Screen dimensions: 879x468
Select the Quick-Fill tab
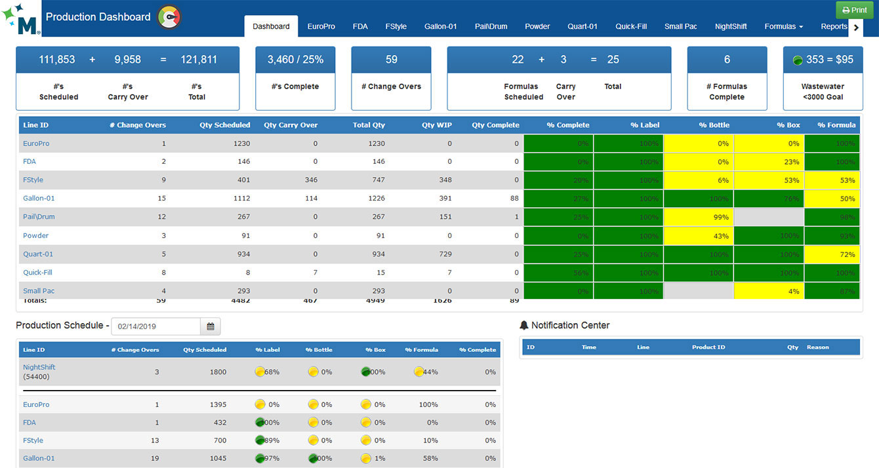pos(630,27)
